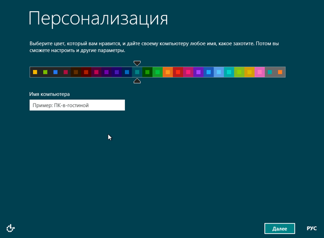Select the first dark gray swatch with yellow accent
324x238 pixels.
click(x=35, y=72)
